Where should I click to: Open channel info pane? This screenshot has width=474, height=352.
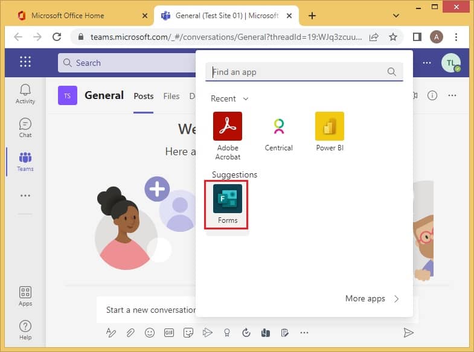coord(432,95)
